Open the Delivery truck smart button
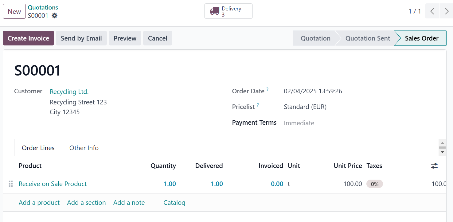Screen dimensions: 453x222 pyautogui.click(x=228, y=11)
